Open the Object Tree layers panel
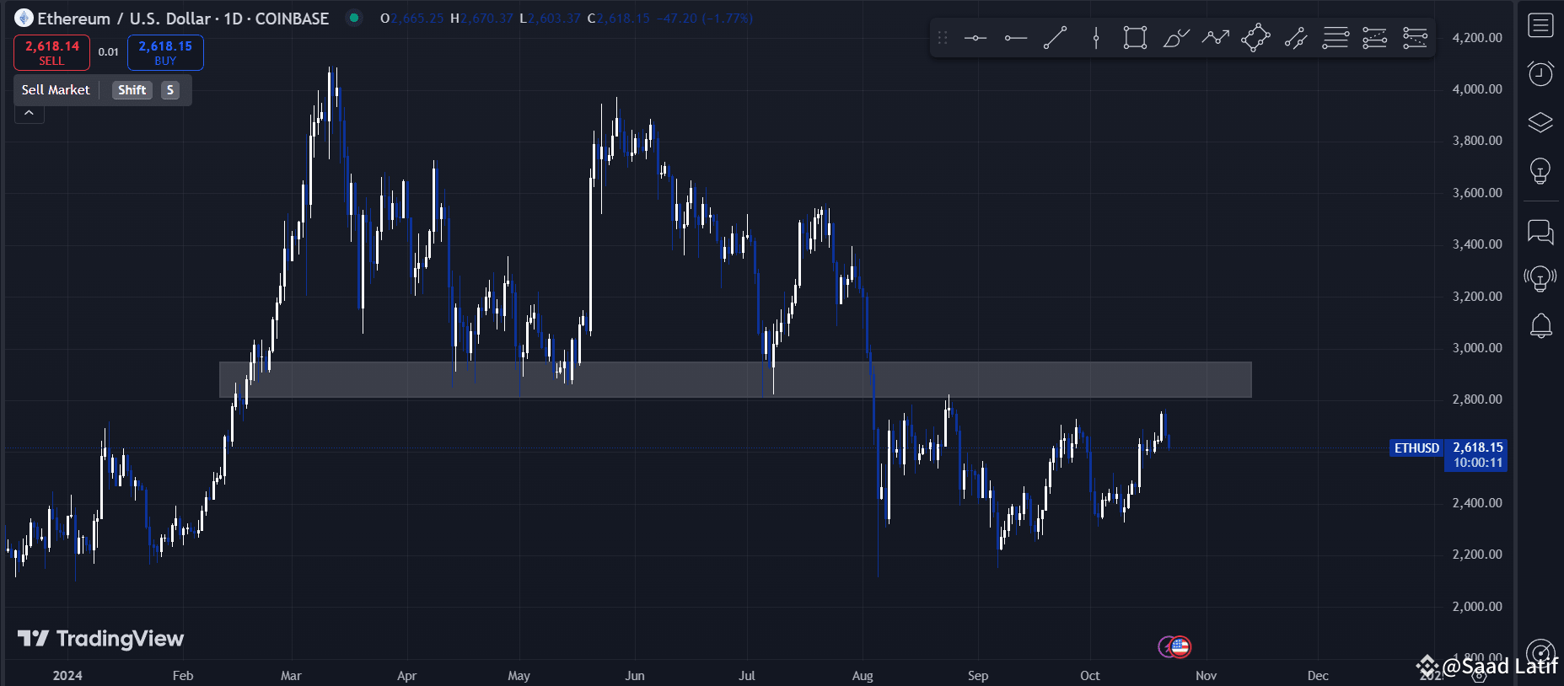Screen dimensions: 1564x686 point(1540,122)
